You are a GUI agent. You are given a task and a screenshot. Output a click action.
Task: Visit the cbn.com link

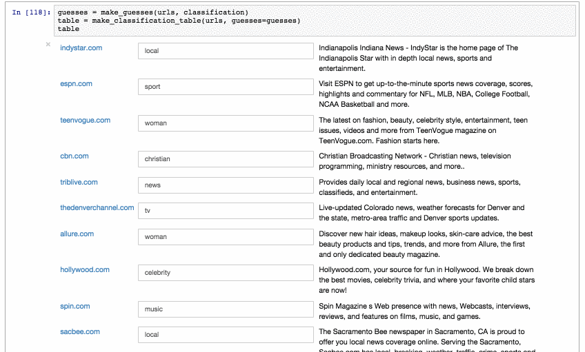74,156
